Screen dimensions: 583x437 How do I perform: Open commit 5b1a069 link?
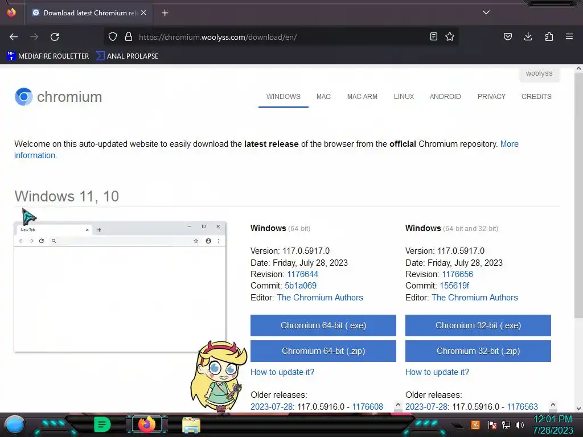pyautogui.click(x=301, y=286)
